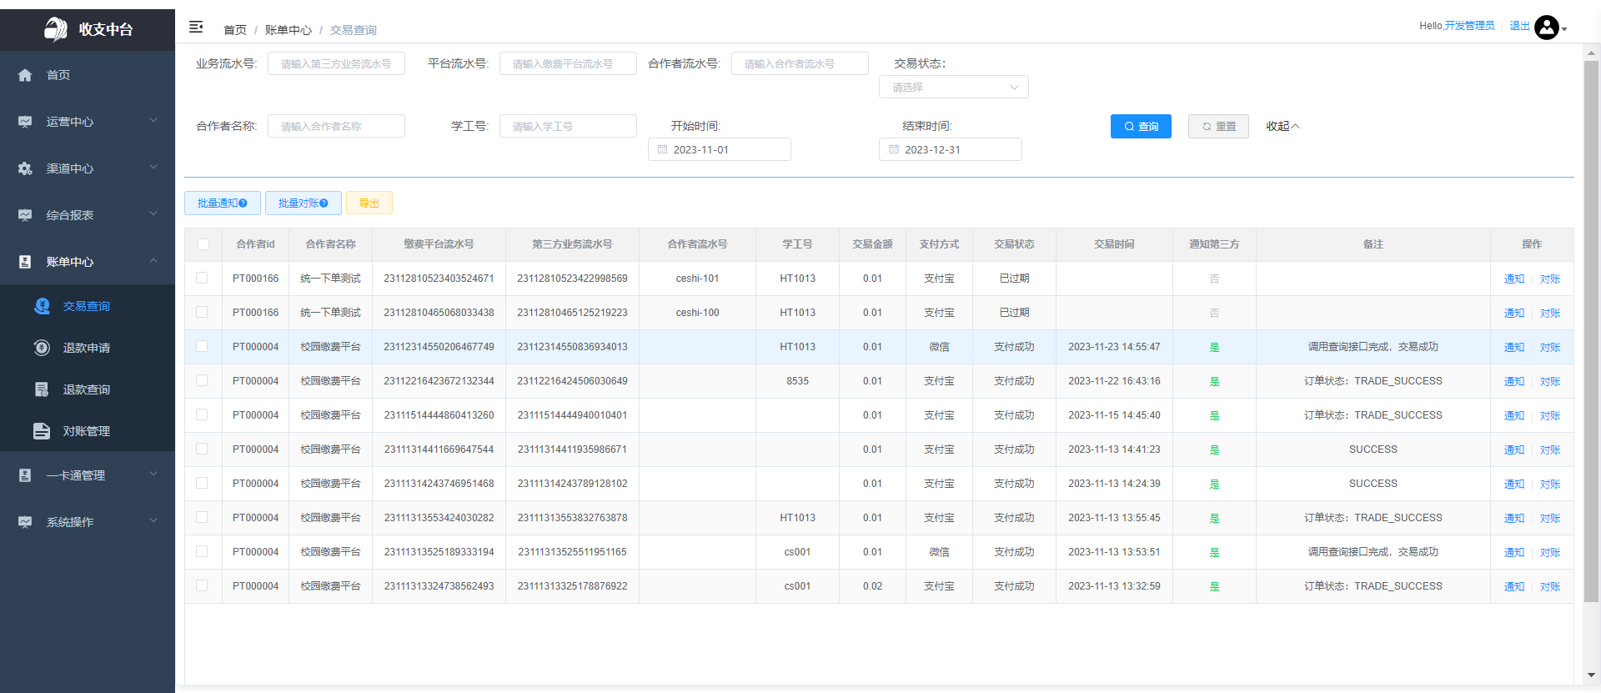Expand the 系统操作 menu chevron
Image resolution: width=1601 pixels, height=693 pixels.
153,520
